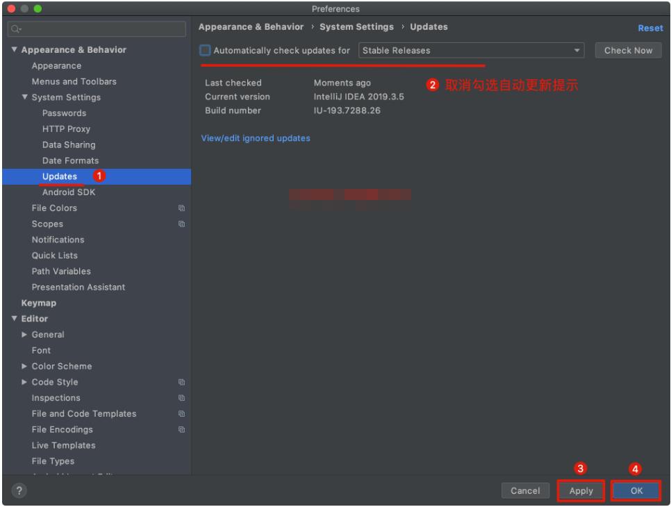Image resolution: width=671 pixels, height=507 pixels.
Task: Open the HTTP Proxy settings page
Action: point(66,129)
